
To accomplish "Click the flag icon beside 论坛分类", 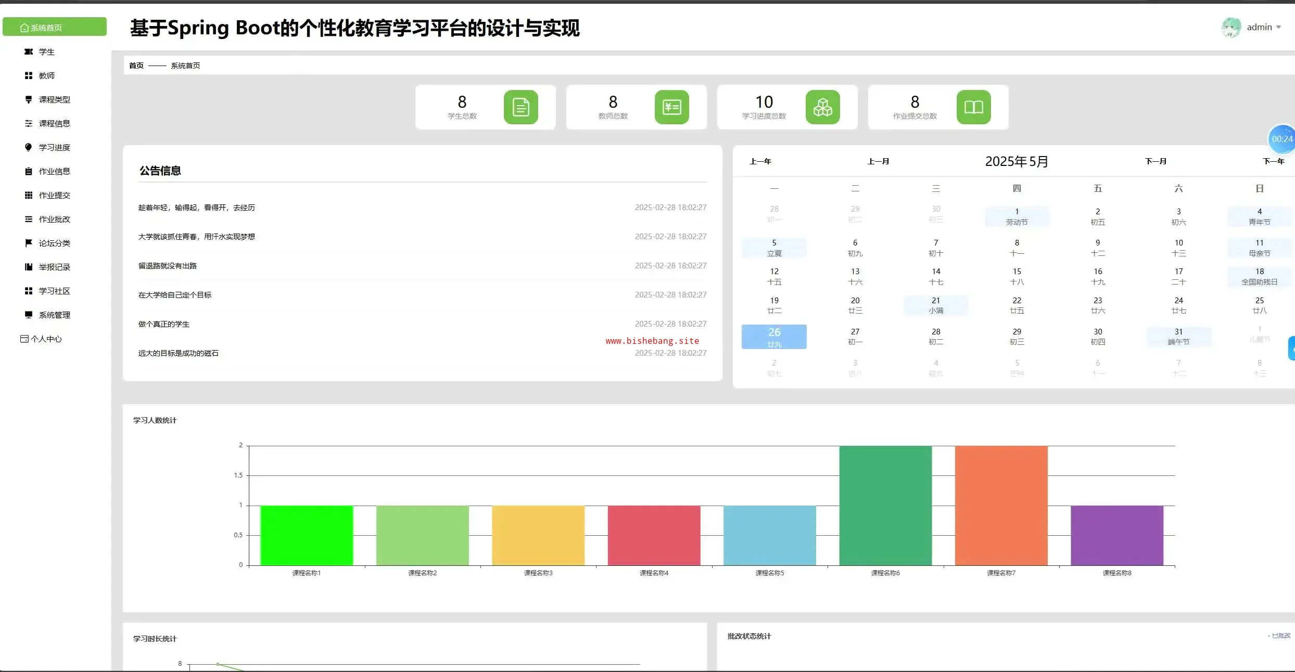I will tap(29, 243).
